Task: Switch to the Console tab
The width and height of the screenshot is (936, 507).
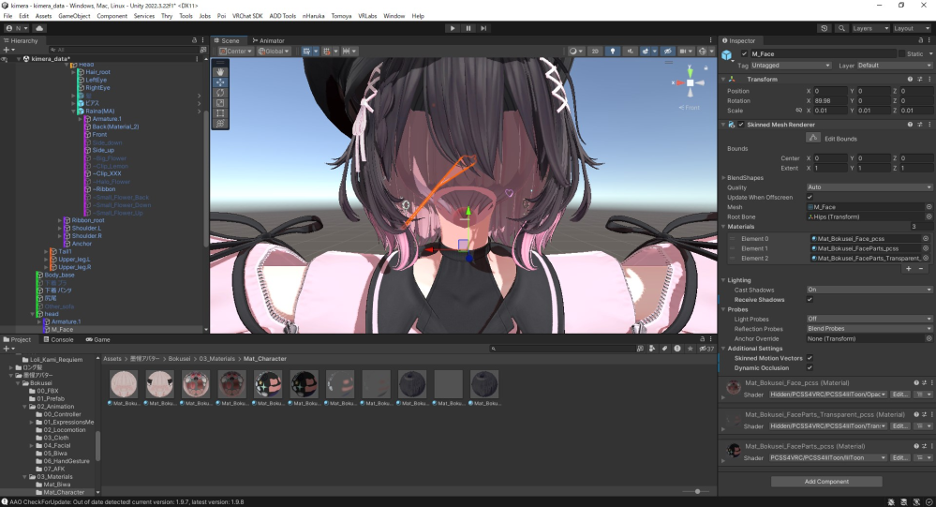Action: [x=58, y=339]
